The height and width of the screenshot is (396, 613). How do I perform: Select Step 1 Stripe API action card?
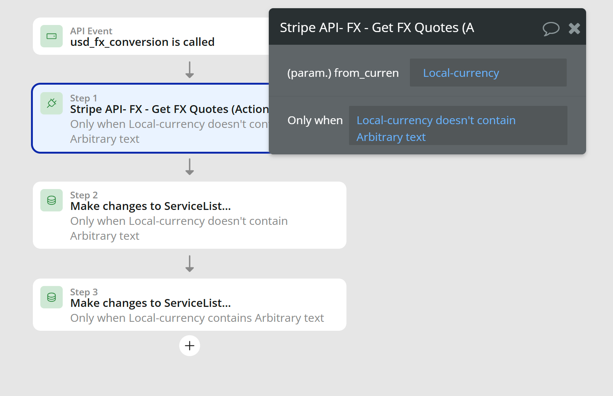151,118
